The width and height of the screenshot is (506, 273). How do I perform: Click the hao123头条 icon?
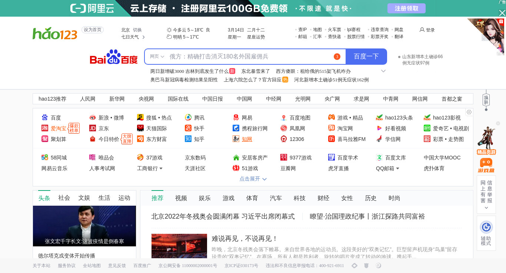tap(379, 118)
